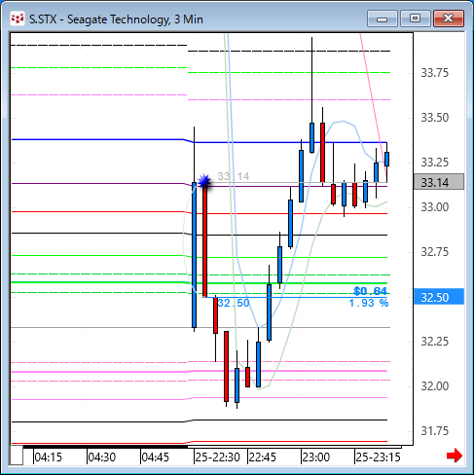Click the gray 33.14 price label on axis
Image resolution: width=474 pixels, height=475 pixels.
(439, 182)
